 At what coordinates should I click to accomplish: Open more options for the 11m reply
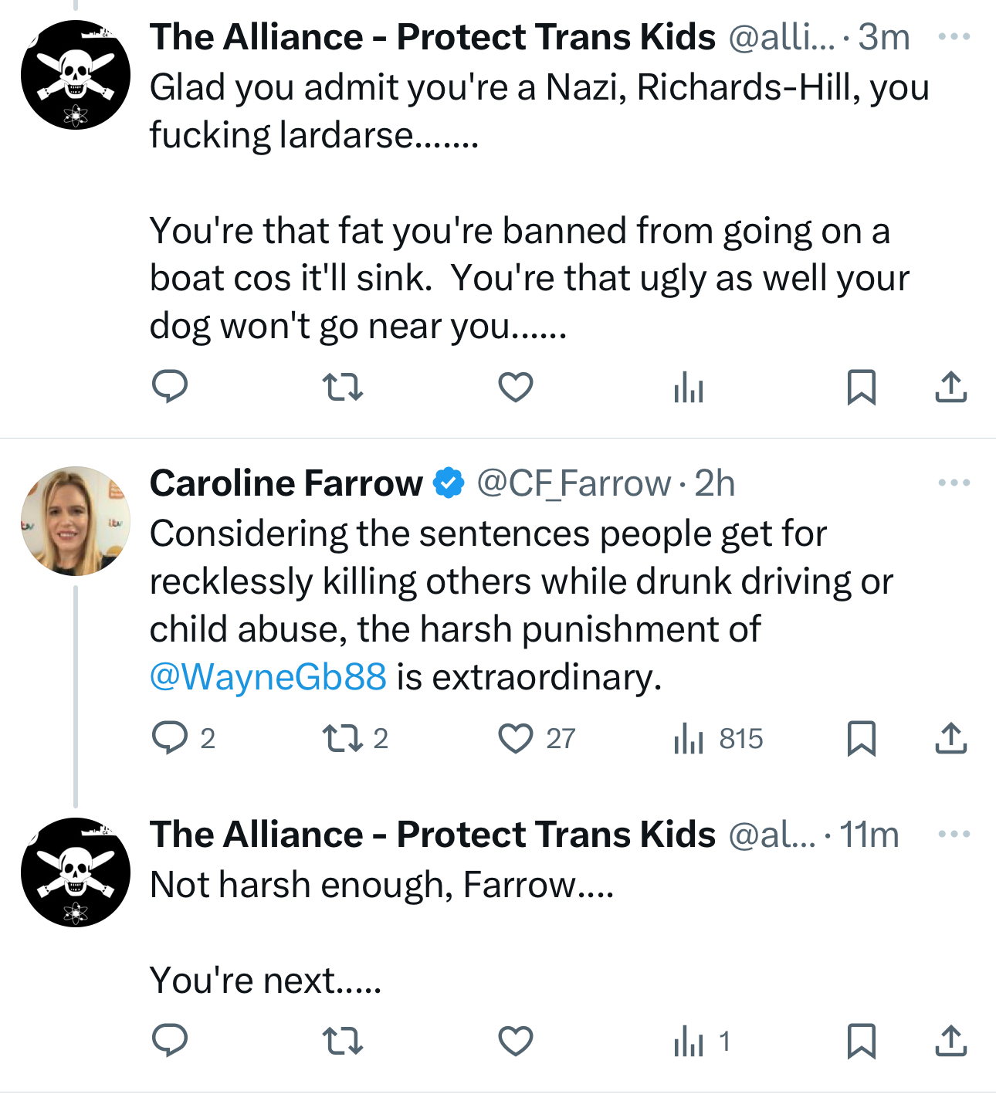pyautogui.click(x=954, y=834)
